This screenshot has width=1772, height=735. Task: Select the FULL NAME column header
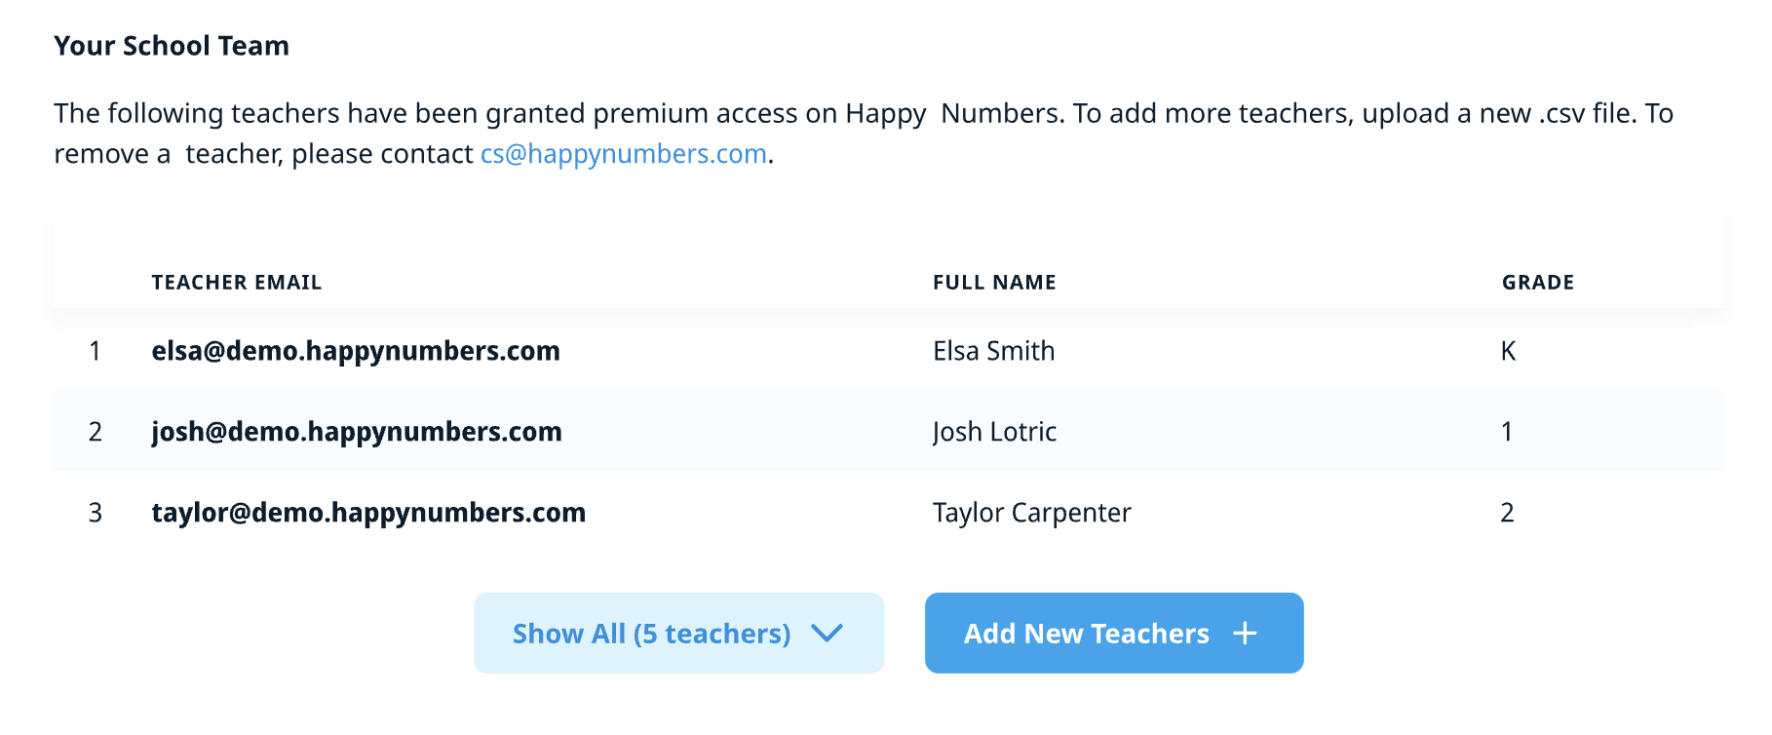click(x=994, y=283)
